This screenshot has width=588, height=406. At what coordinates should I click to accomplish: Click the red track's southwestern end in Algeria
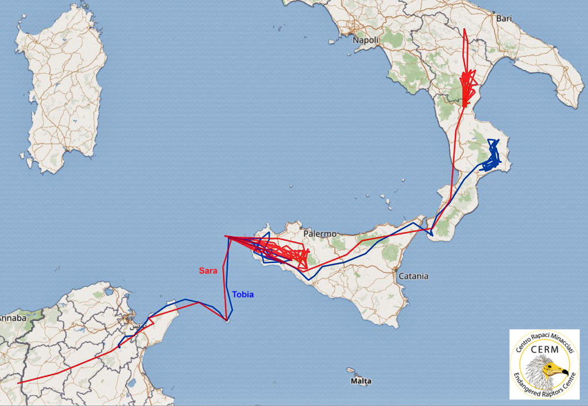pos(19,383)
